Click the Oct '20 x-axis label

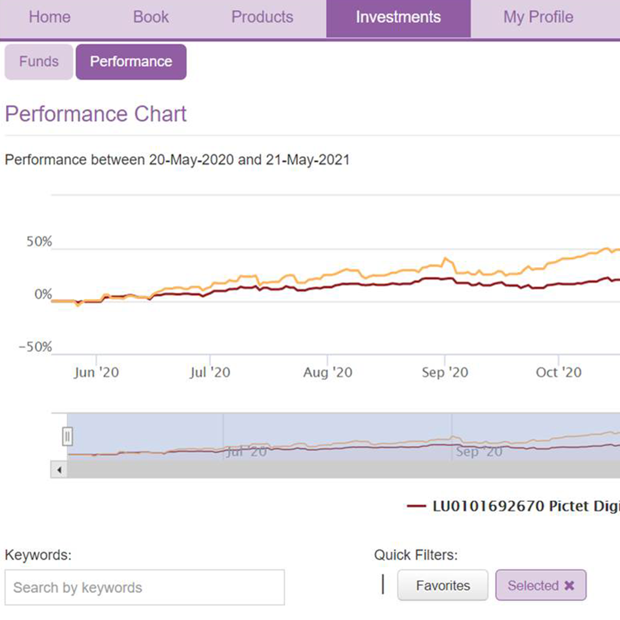click(x=558, y=372)
